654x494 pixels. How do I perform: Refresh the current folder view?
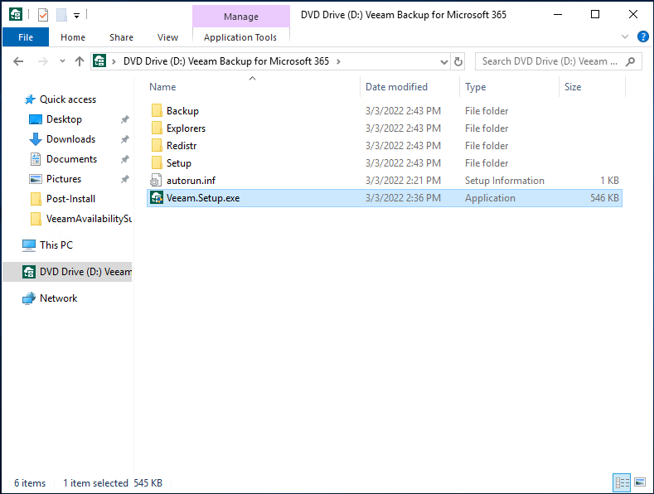click(458, 61)
